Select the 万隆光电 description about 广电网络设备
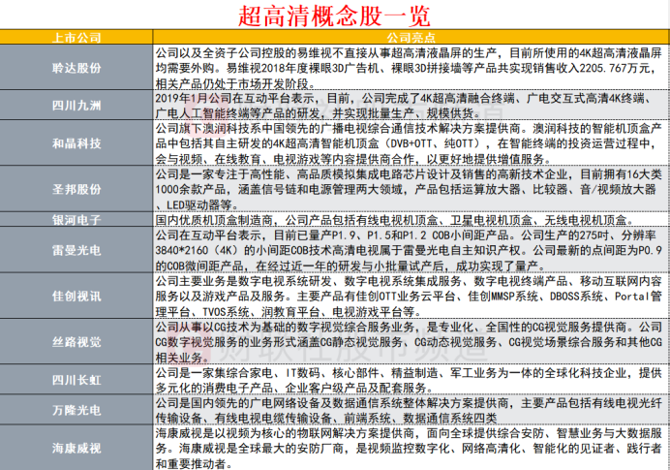Image resolution: width=670 pixels, height=470 pixels. tap(409, 411)
